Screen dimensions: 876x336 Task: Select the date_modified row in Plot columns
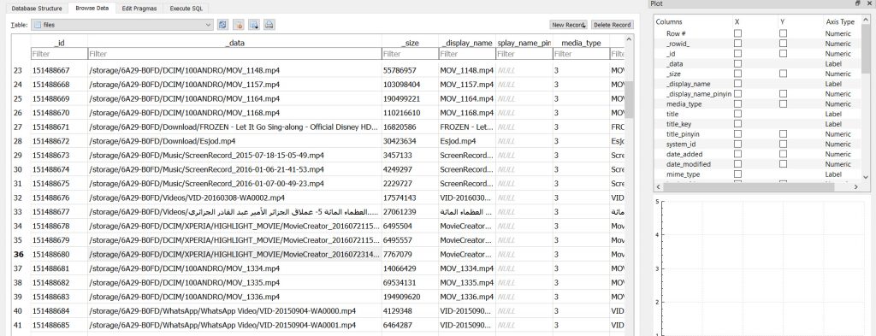[x=758, y=164]
